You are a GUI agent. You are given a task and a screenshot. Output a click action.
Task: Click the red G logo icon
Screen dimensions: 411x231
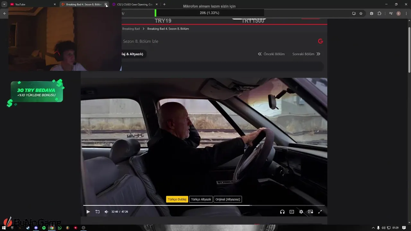click(x=320, y=41)
